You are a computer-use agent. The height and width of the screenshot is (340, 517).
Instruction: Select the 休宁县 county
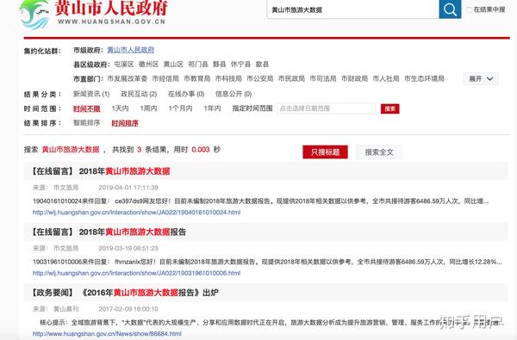240,65
